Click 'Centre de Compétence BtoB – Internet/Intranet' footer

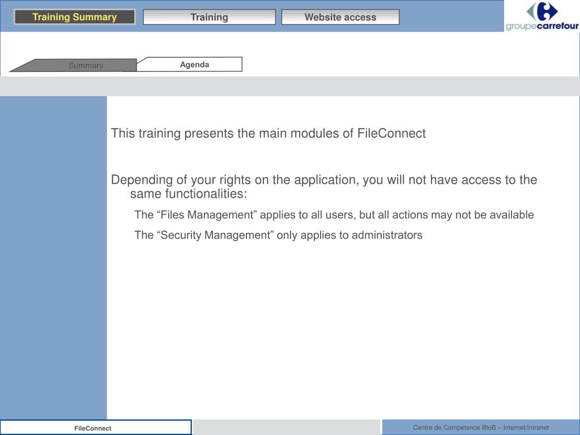click(480, 427)
